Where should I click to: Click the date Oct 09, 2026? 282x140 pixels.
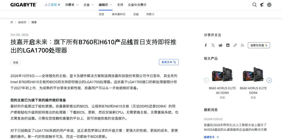point(19,35)
